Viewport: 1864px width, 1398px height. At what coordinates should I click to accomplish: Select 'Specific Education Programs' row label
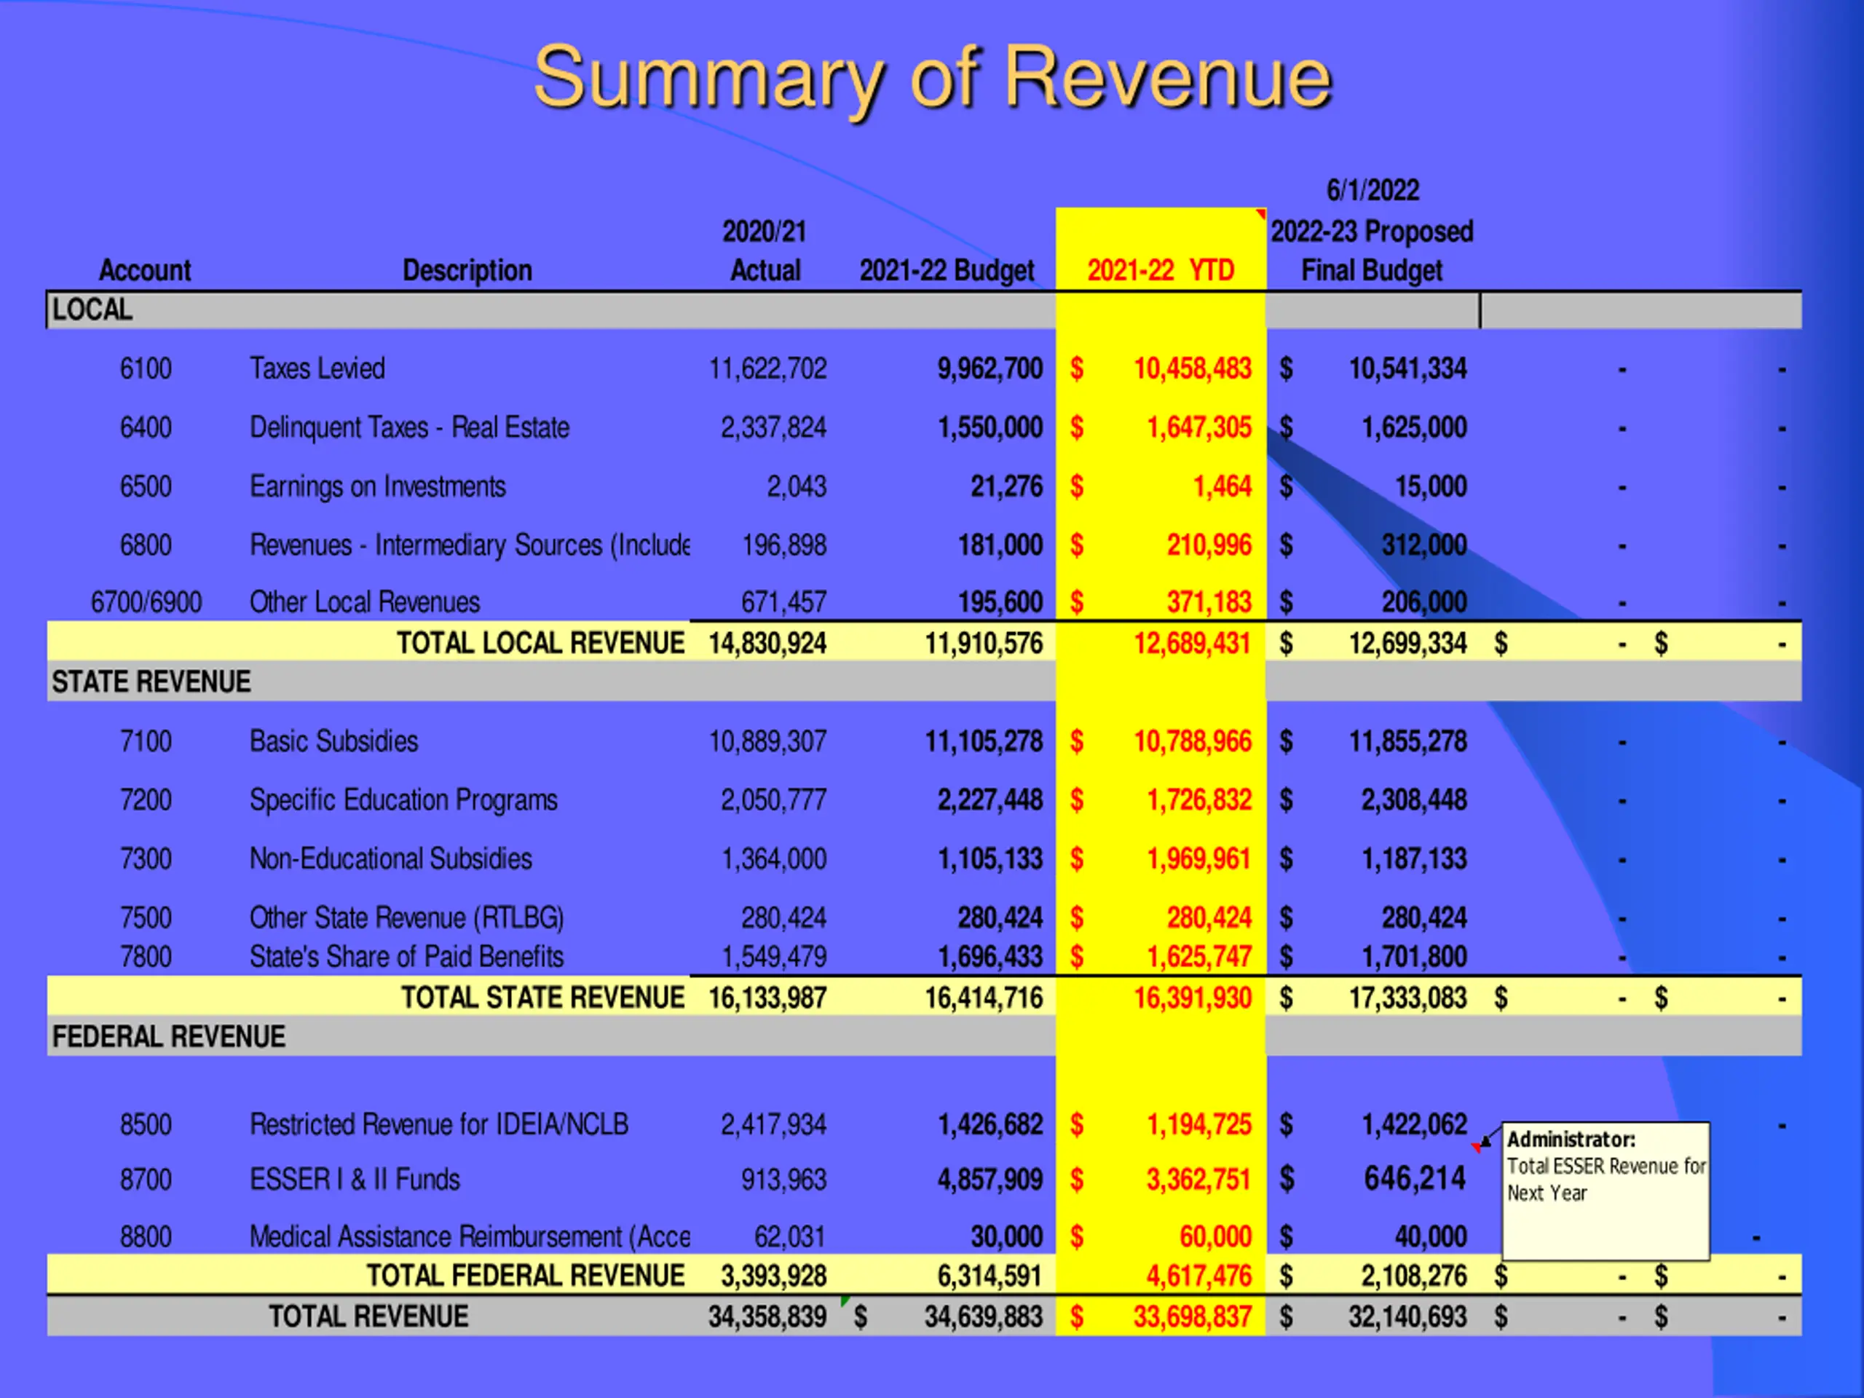(x=403, y=799)
